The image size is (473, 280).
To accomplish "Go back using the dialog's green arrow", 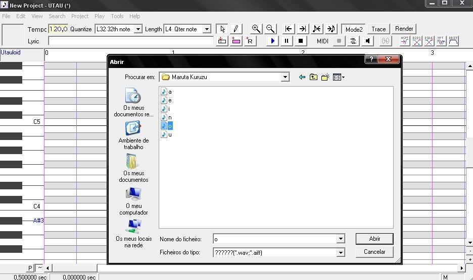I will tap(302, 77).
